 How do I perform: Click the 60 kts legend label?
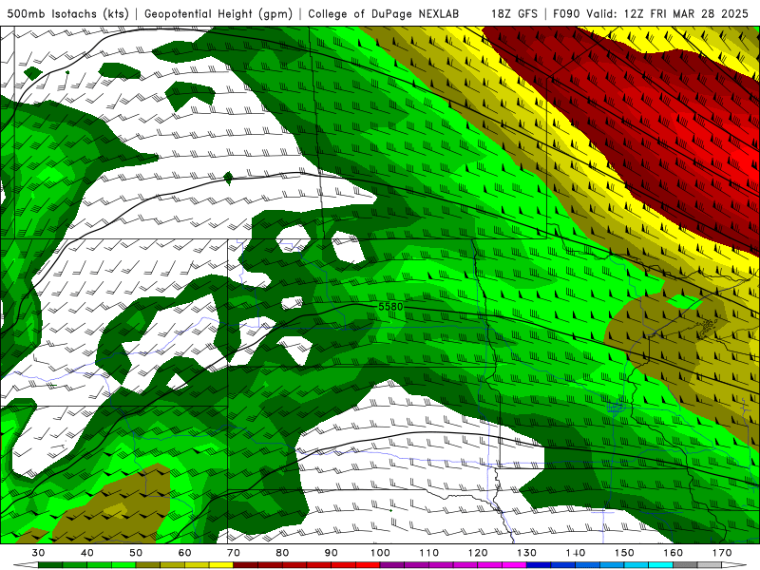184,553
